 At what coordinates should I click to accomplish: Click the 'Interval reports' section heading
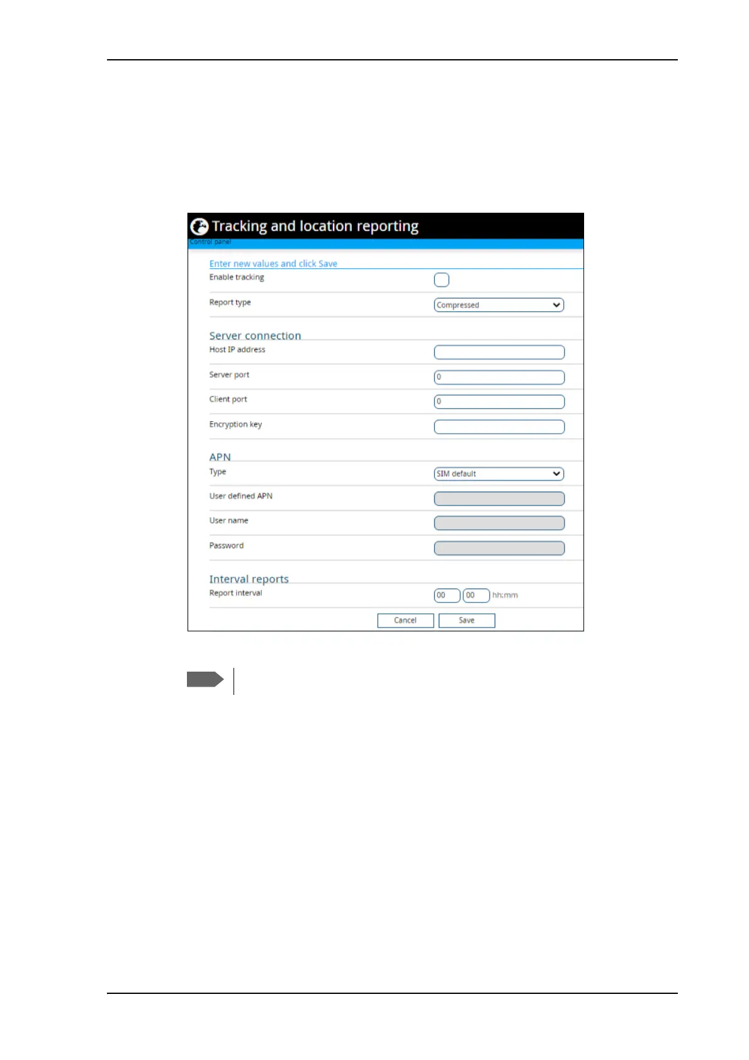click(249, 579)
